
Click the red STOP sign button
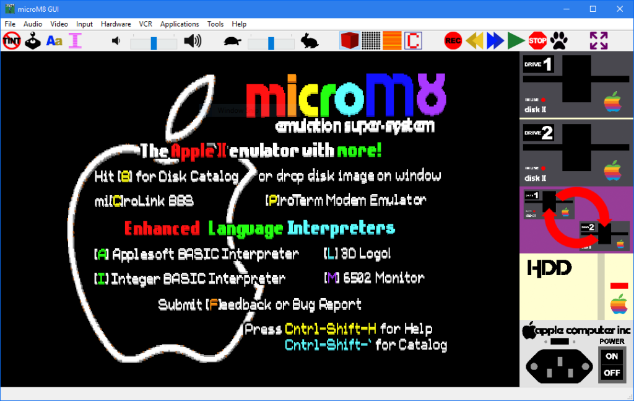pyautogui.click(x=537, y=41)
